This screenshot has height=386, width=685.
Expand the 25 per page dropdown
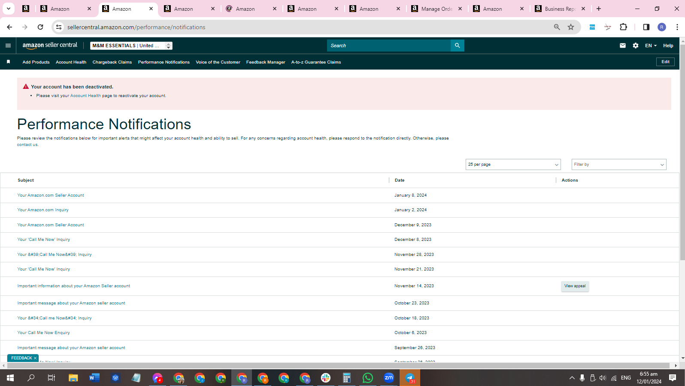[x=513, y=164]
